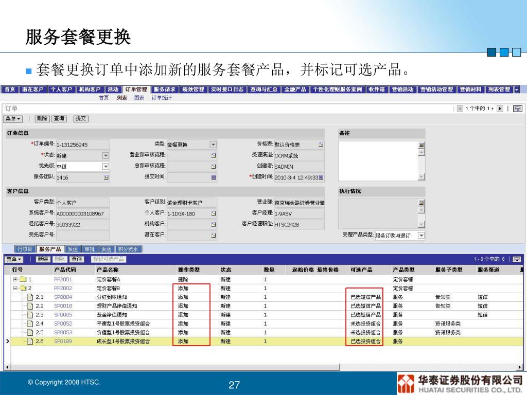Viewport: 527px width, 395px height.
Task: Open the 备注 text editor icon
Action: (421, 145)
